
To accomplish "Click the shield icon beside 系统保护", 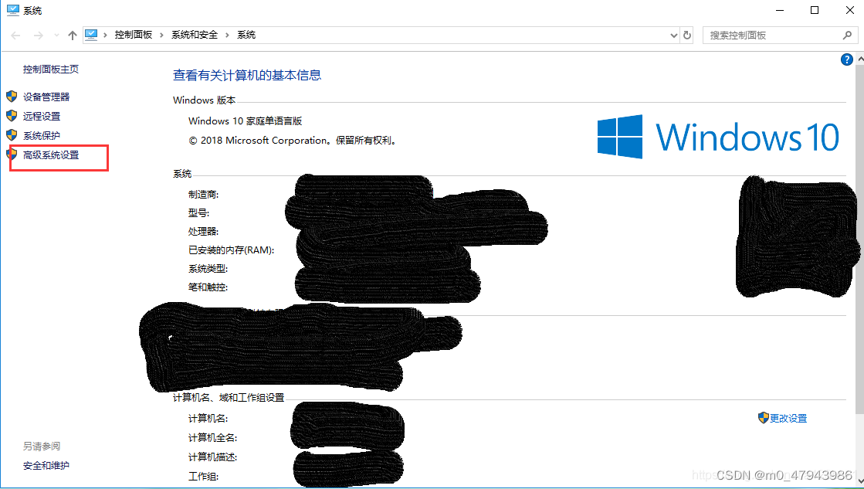I will tap(12, 135).
